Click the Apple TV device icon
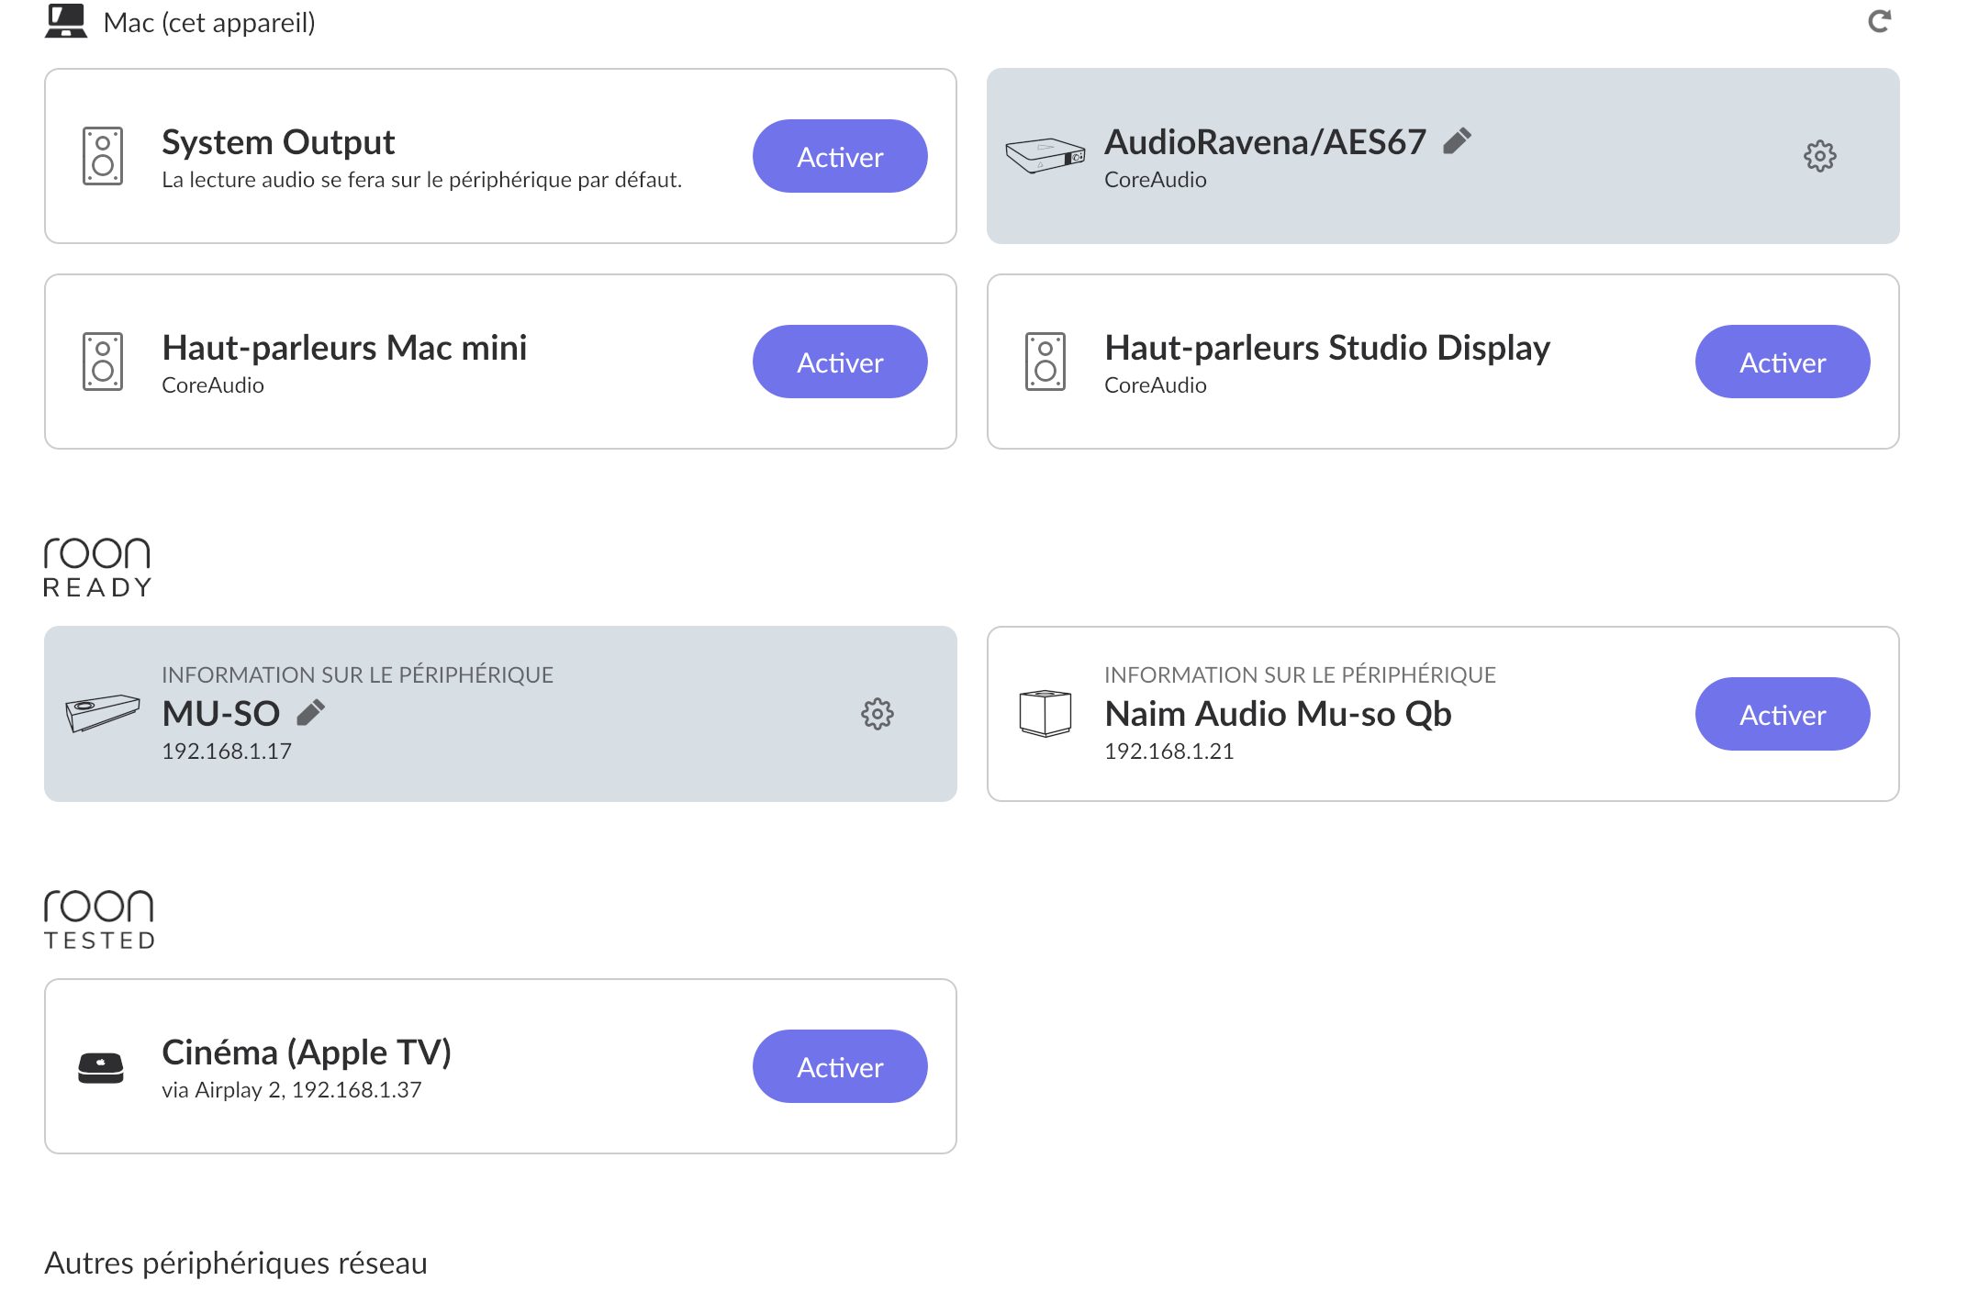1979x1292 pixels. click(101, 1067)
